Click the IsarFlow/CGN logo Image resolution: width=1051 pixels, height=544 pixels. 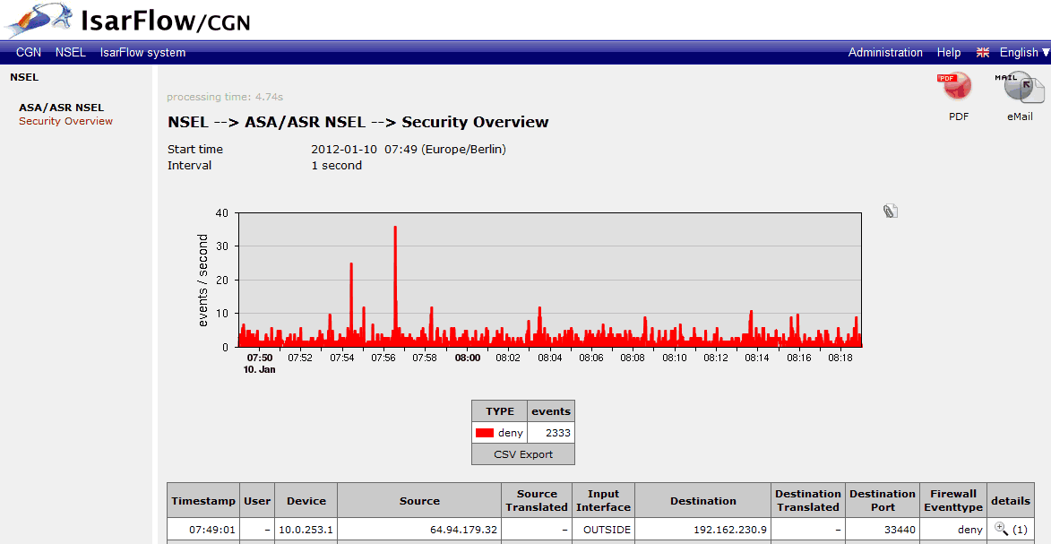(x=125, y=20)
